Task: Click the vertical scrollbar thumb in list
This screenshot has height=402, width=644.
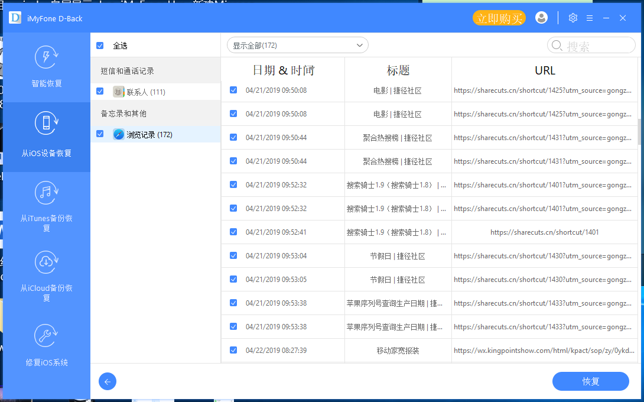Action: 640,131
